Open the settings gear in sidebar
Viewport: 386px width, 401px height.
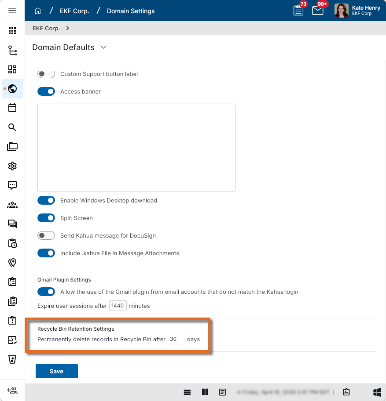pyautogui.click(x=12, y=166)
